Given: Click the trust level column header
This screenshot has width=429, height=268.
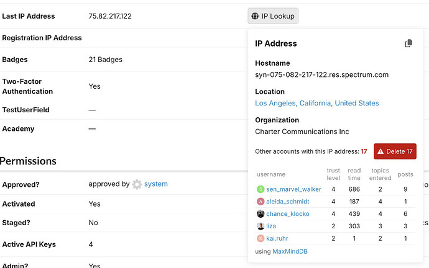Looking at the screenshot, I should click(x=333, y=174).
